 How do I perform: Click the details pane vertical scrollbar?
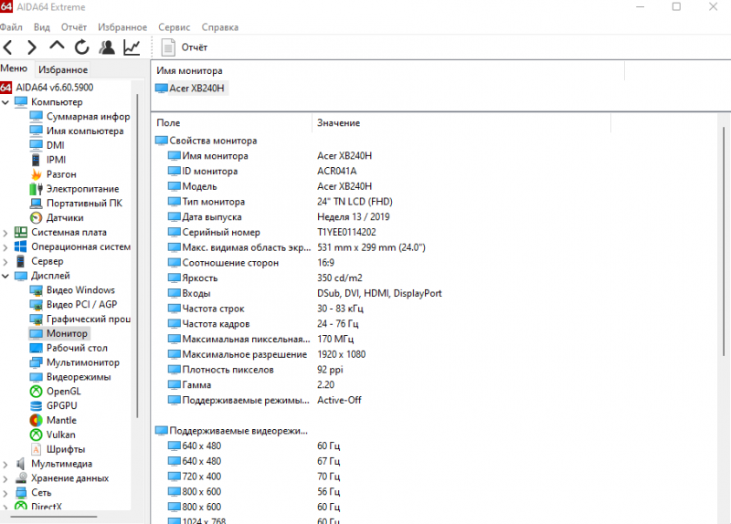pos(724,242)
